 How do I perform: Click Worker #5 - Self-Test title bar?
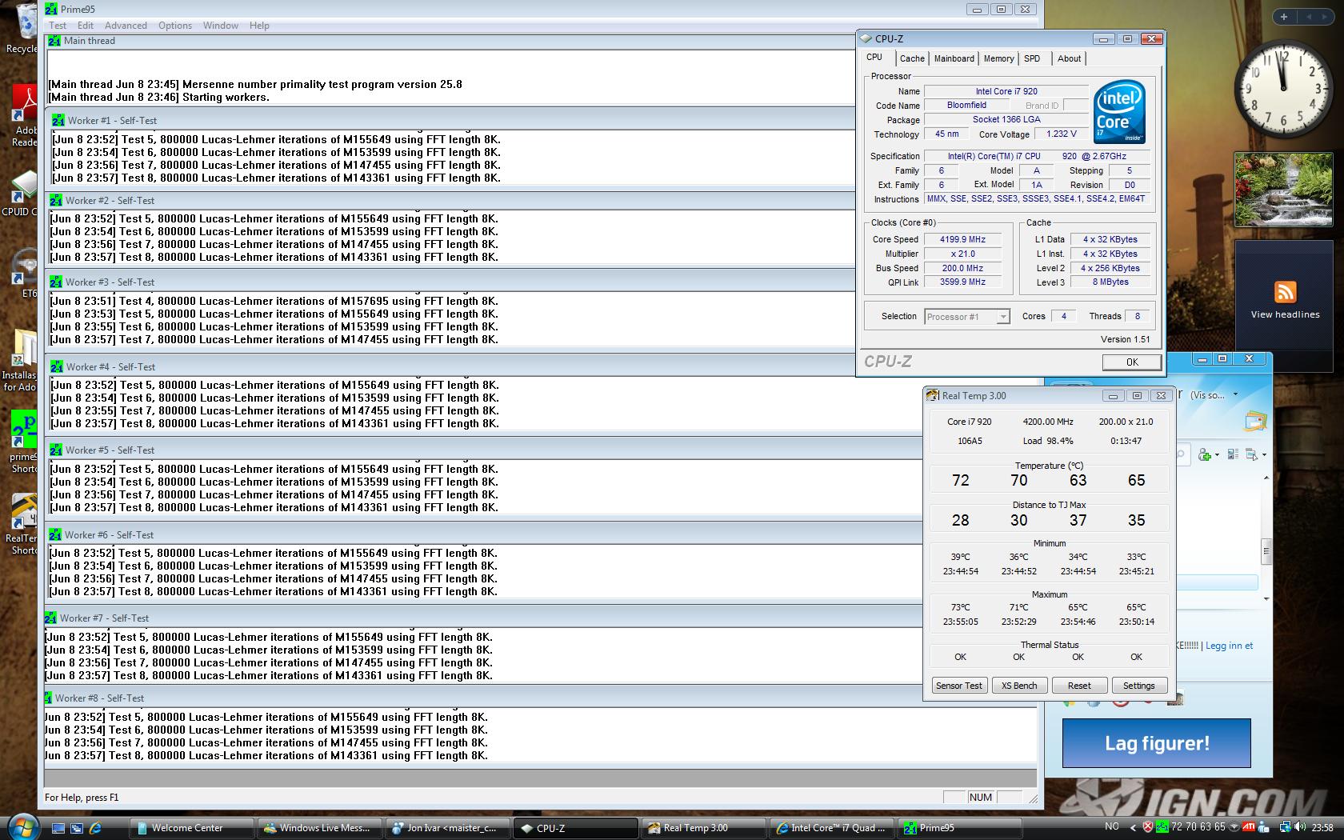tap(484, 450)
